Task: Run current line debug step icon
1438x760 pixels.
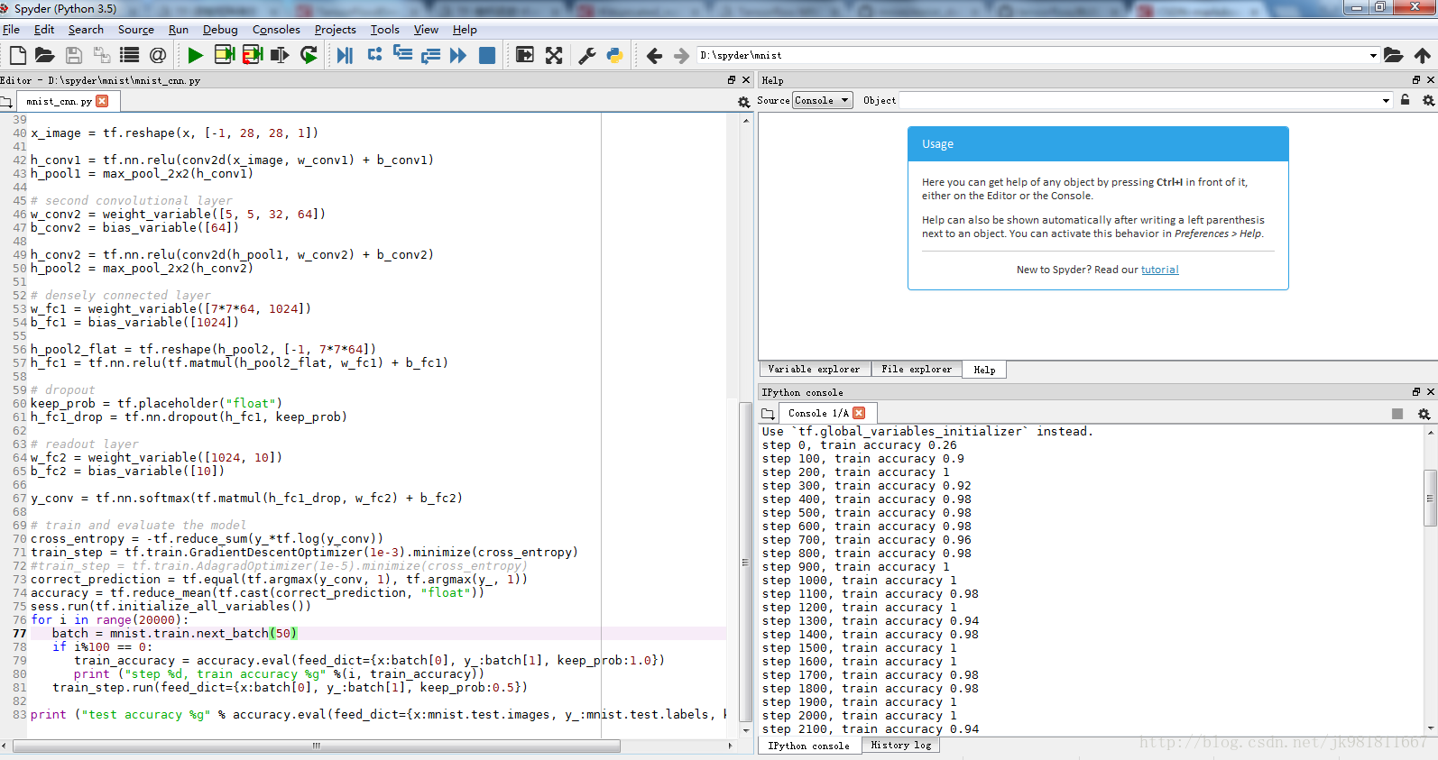Action: tap(374, 55)
